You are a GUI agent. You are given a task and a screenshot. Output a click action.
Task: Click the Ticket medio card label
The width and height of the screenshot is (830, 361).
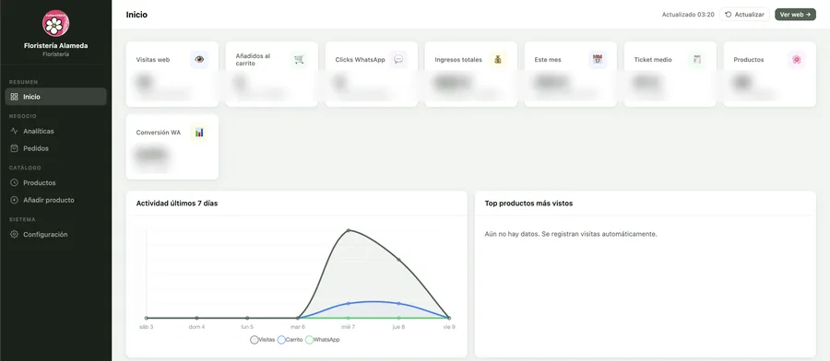point(653,60)
